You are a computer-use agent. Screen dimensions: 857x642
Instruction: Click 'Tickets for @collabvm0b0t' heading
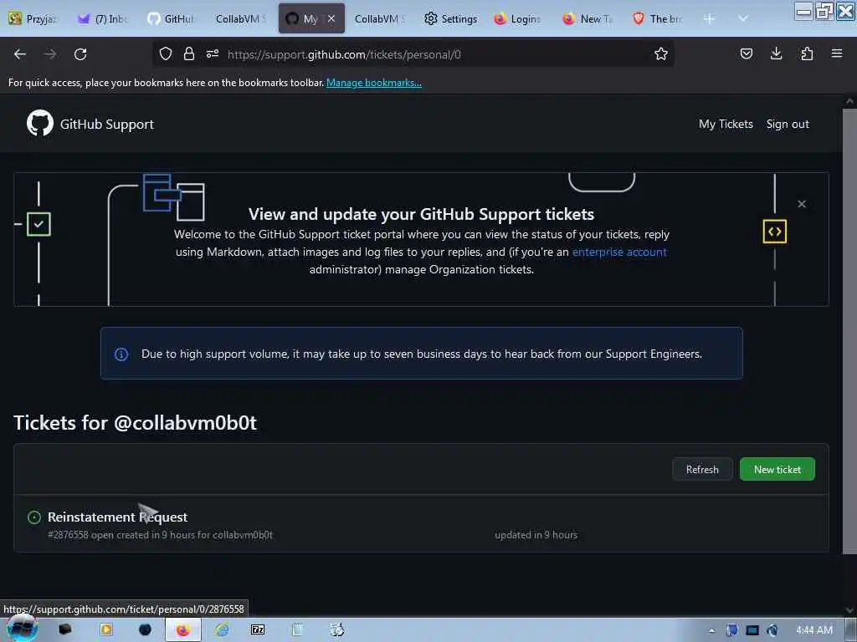[x=135, y=422]
